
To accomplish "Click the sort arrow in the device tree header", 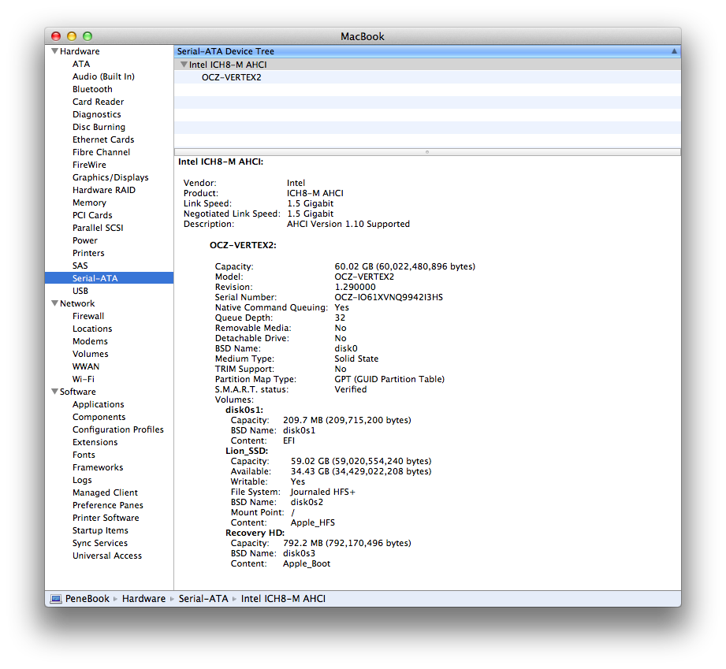I will click(x=674, y=51).
